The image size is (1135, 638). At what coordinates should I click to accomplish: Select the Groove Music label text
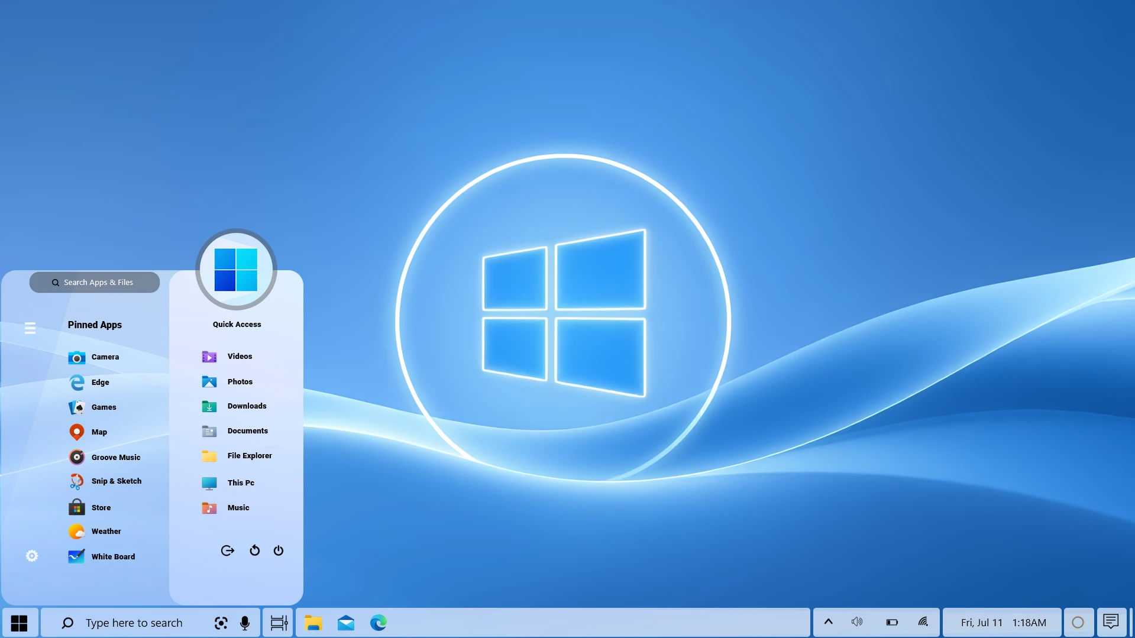[116, 458]
